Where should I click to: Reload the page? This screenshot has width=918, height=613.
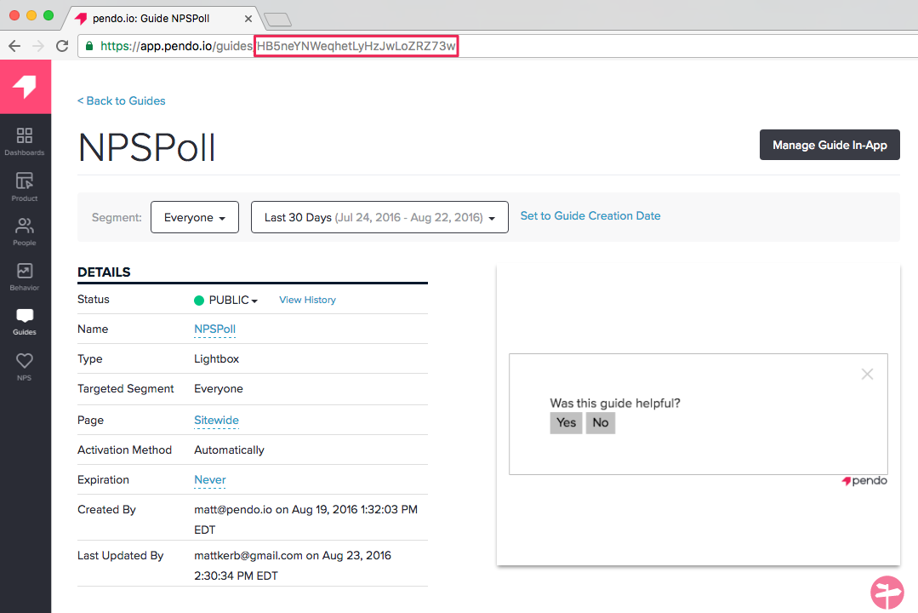coord(62,46)
